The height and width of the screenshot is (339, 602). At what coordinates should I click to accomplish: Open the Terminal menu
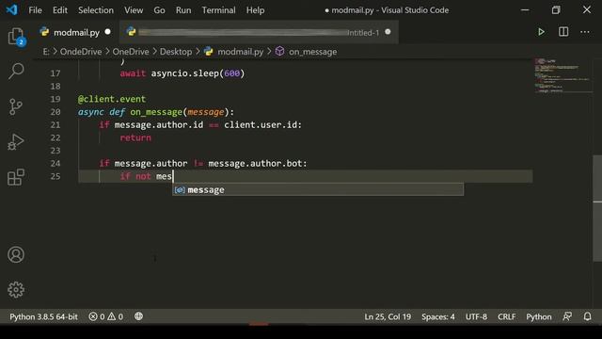click(x=219, y=10)
